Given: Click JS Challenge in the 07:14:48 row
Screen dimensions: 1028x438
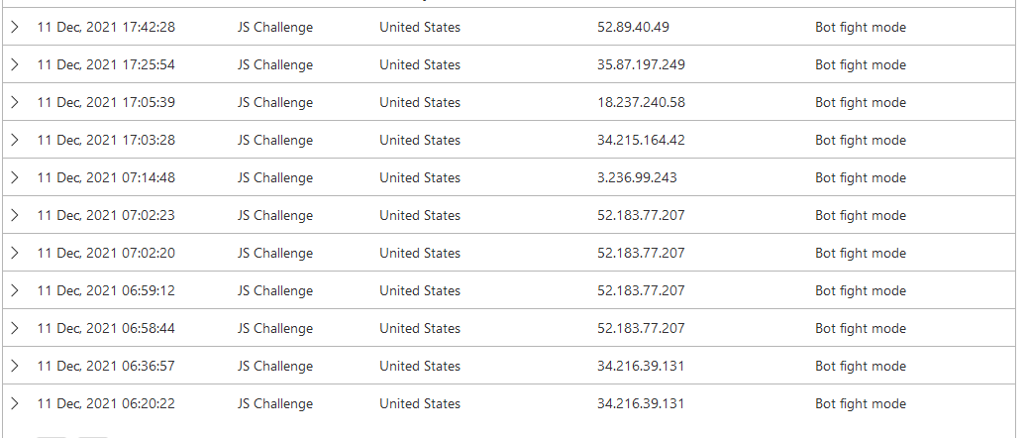Looking at the screenshot, I should pyautogui.click(x=274, y=178).
